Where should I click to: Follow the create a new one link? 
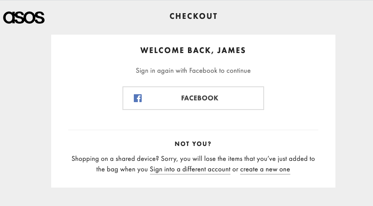click(x=265, y=169)
